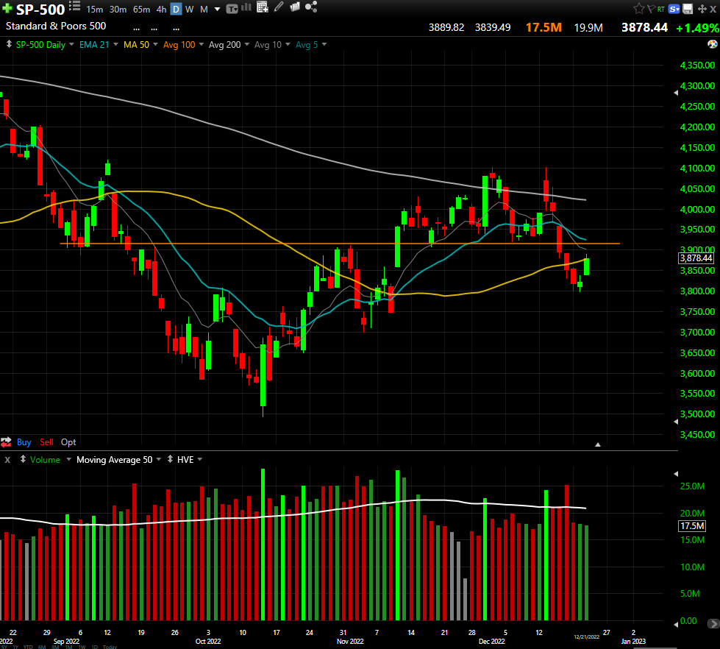Open the notes folder icon
Image resolution: width=720 pixels, height=649 pixels.
[295, 7]
